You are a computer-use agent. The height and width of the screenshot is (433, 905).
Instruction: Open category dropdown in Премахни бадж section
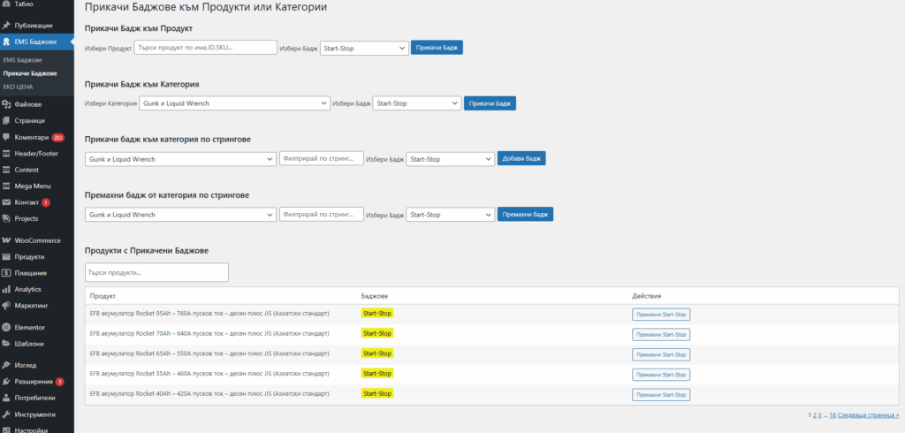pyautogui.click(x=179, y=215)
